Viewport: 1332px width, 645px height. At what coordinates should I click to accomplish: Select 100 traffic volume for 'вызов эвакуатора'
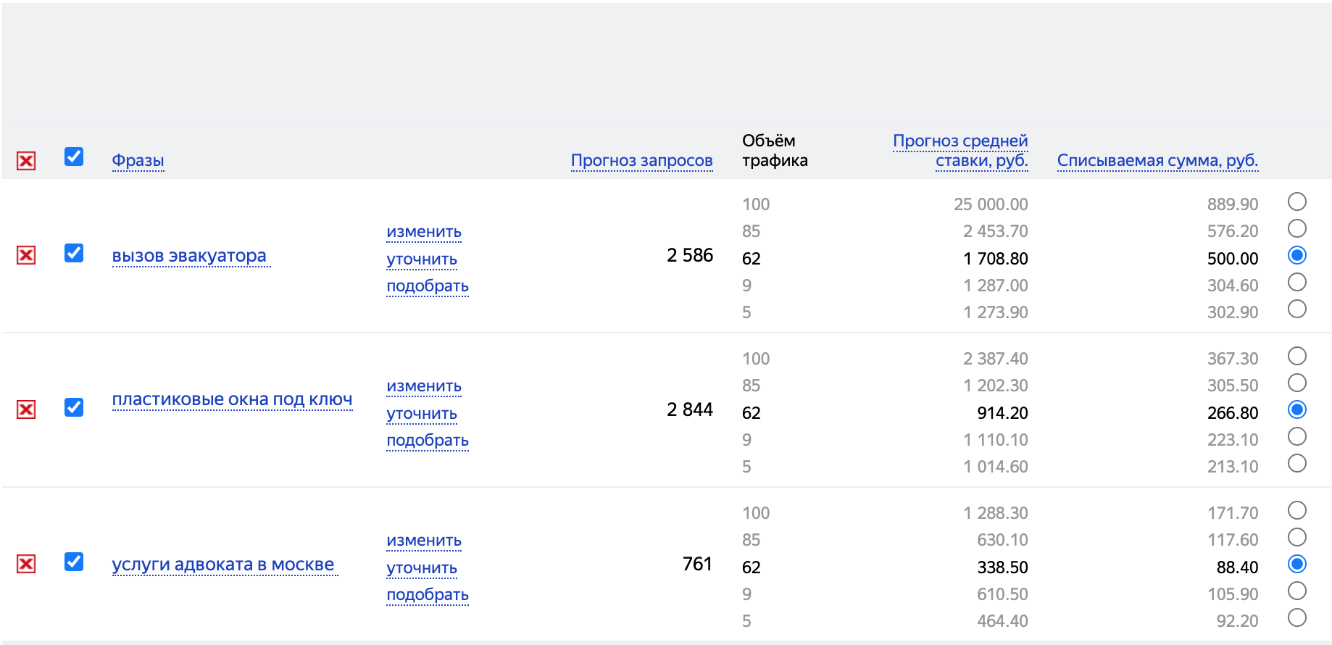coord(1296,201)
